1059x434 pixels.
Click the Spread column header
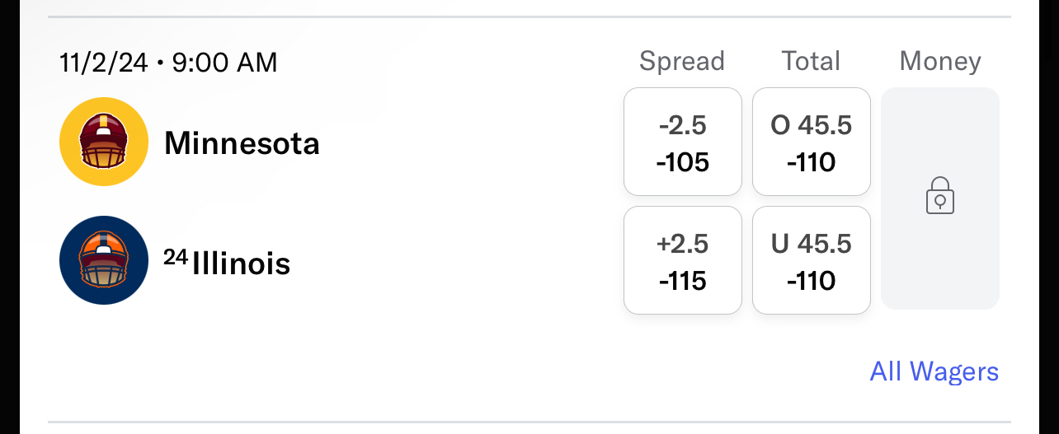(x=682, y=62)
